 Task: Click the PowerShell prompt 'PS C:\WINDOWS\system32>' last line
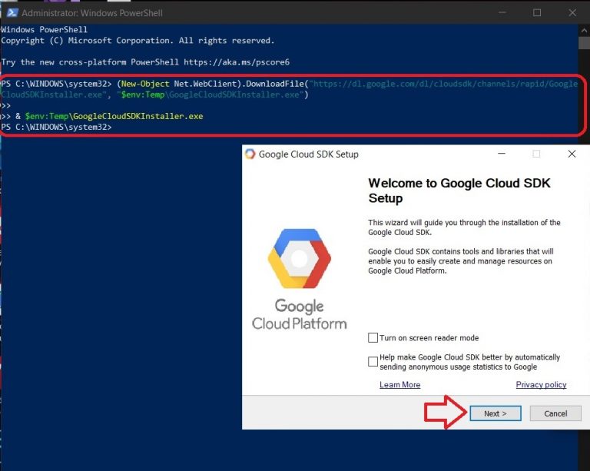point(56,127)
